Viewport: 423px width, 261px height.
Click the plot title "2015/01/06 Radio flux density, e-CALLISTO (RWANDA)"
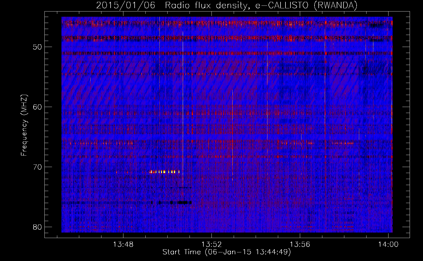227,5
